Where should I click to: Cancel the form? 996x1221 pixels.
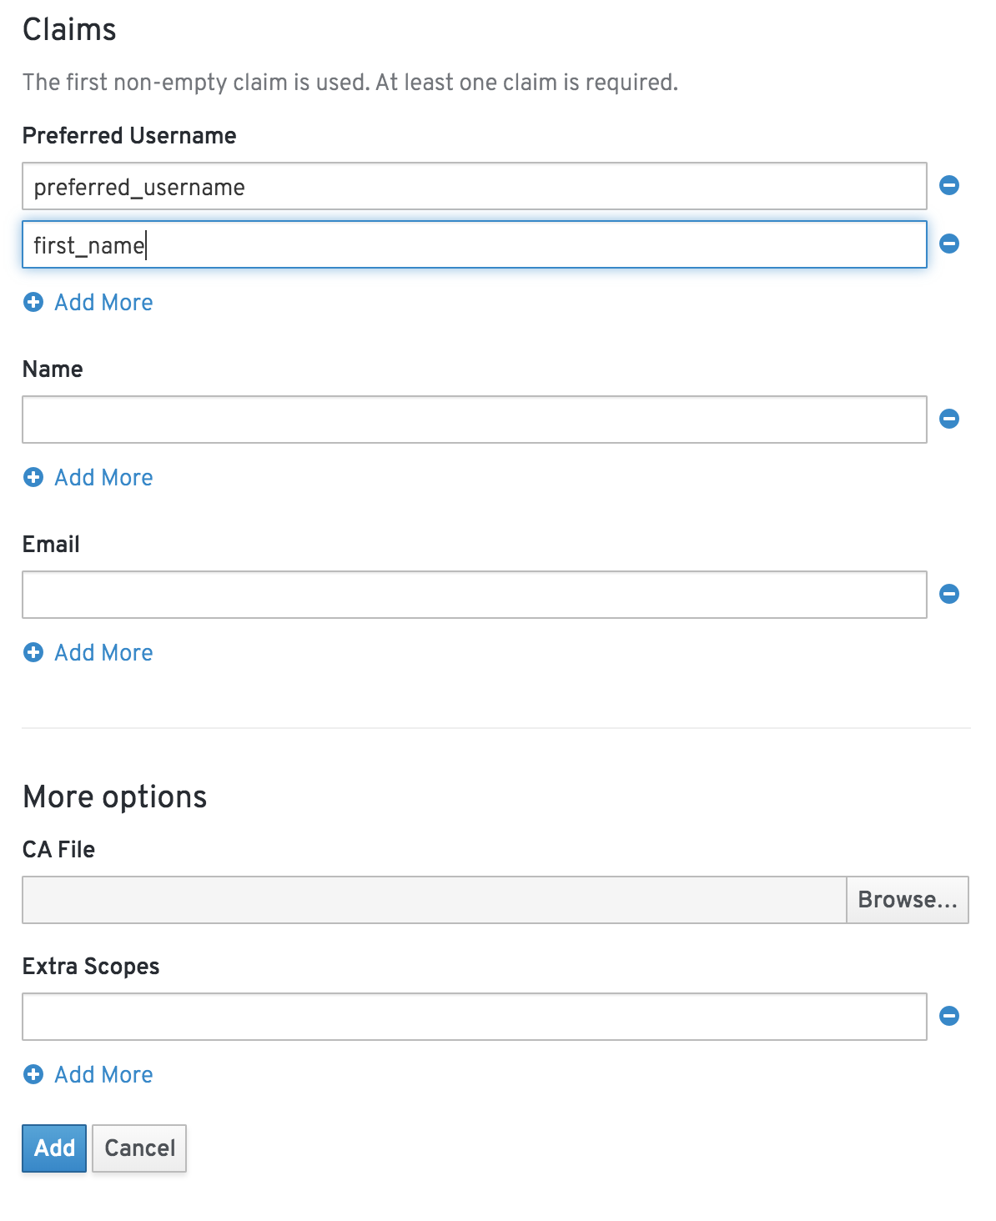[x=138, y=1148]
